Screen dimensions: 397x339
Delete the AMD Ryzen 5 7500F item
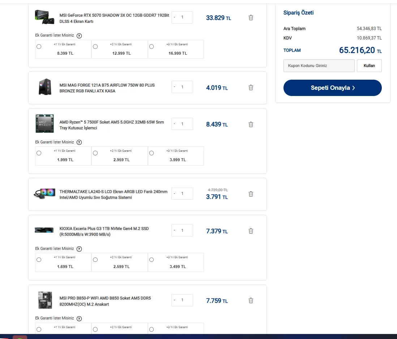click(251, 124)
